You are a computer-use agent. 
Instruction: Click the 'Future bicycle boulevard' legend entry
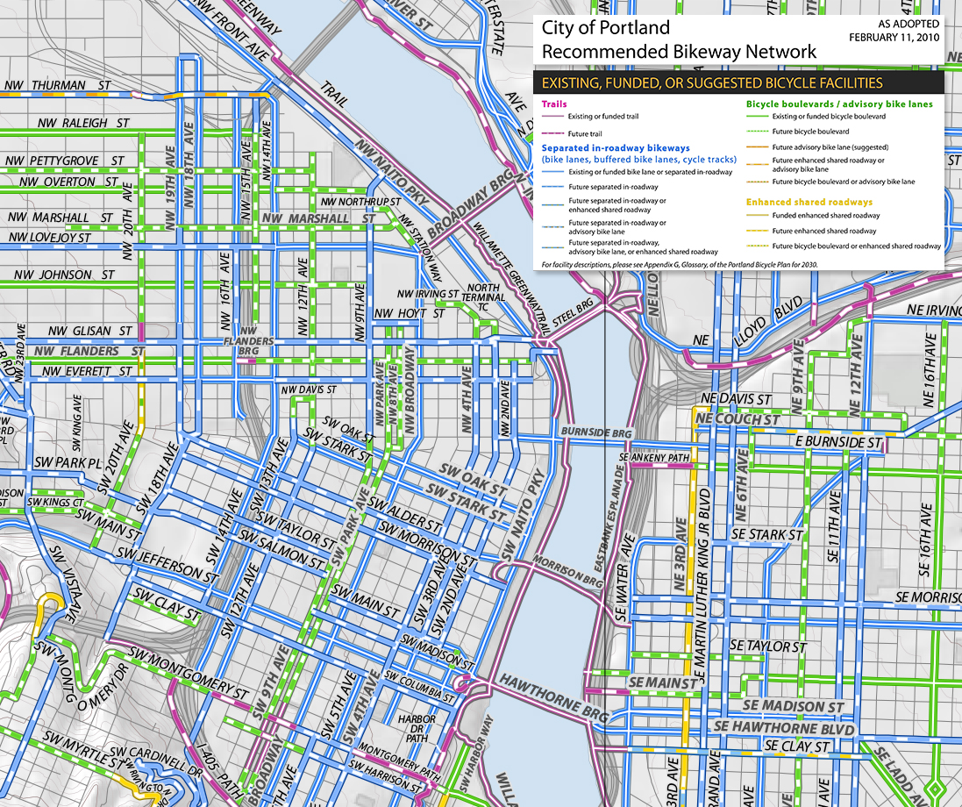point(810,132)
